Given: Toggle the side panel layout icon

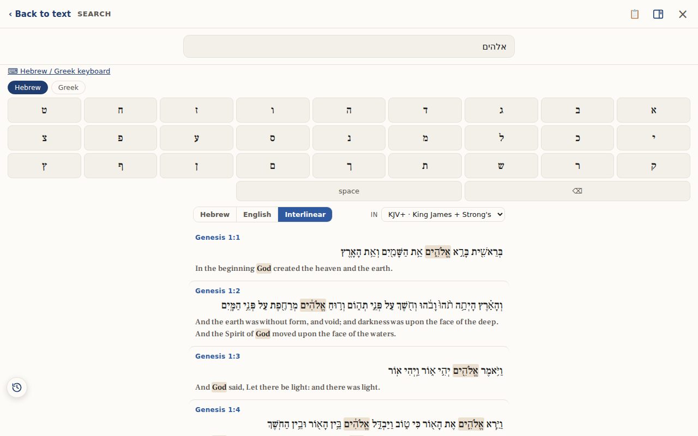Looking at the screenshot, I should [658, 14].
